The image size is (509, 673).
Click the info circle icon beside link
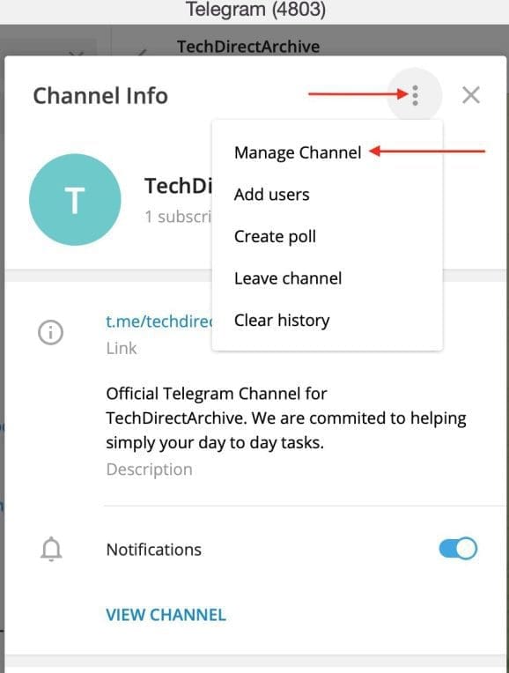tap(51, 332)
